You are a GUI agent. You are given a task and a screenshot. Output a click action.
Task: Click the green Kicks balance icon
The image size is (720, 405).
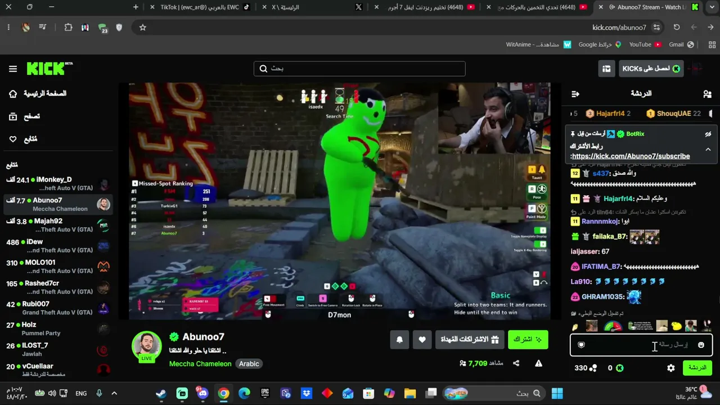point(619,368)
